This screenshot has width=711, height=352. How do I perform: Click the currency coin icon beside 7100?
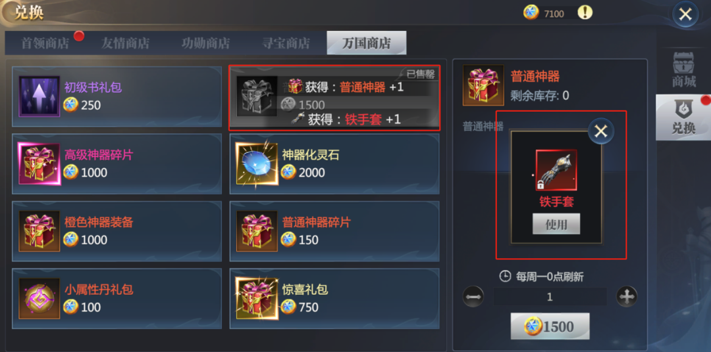coord(531,13)
